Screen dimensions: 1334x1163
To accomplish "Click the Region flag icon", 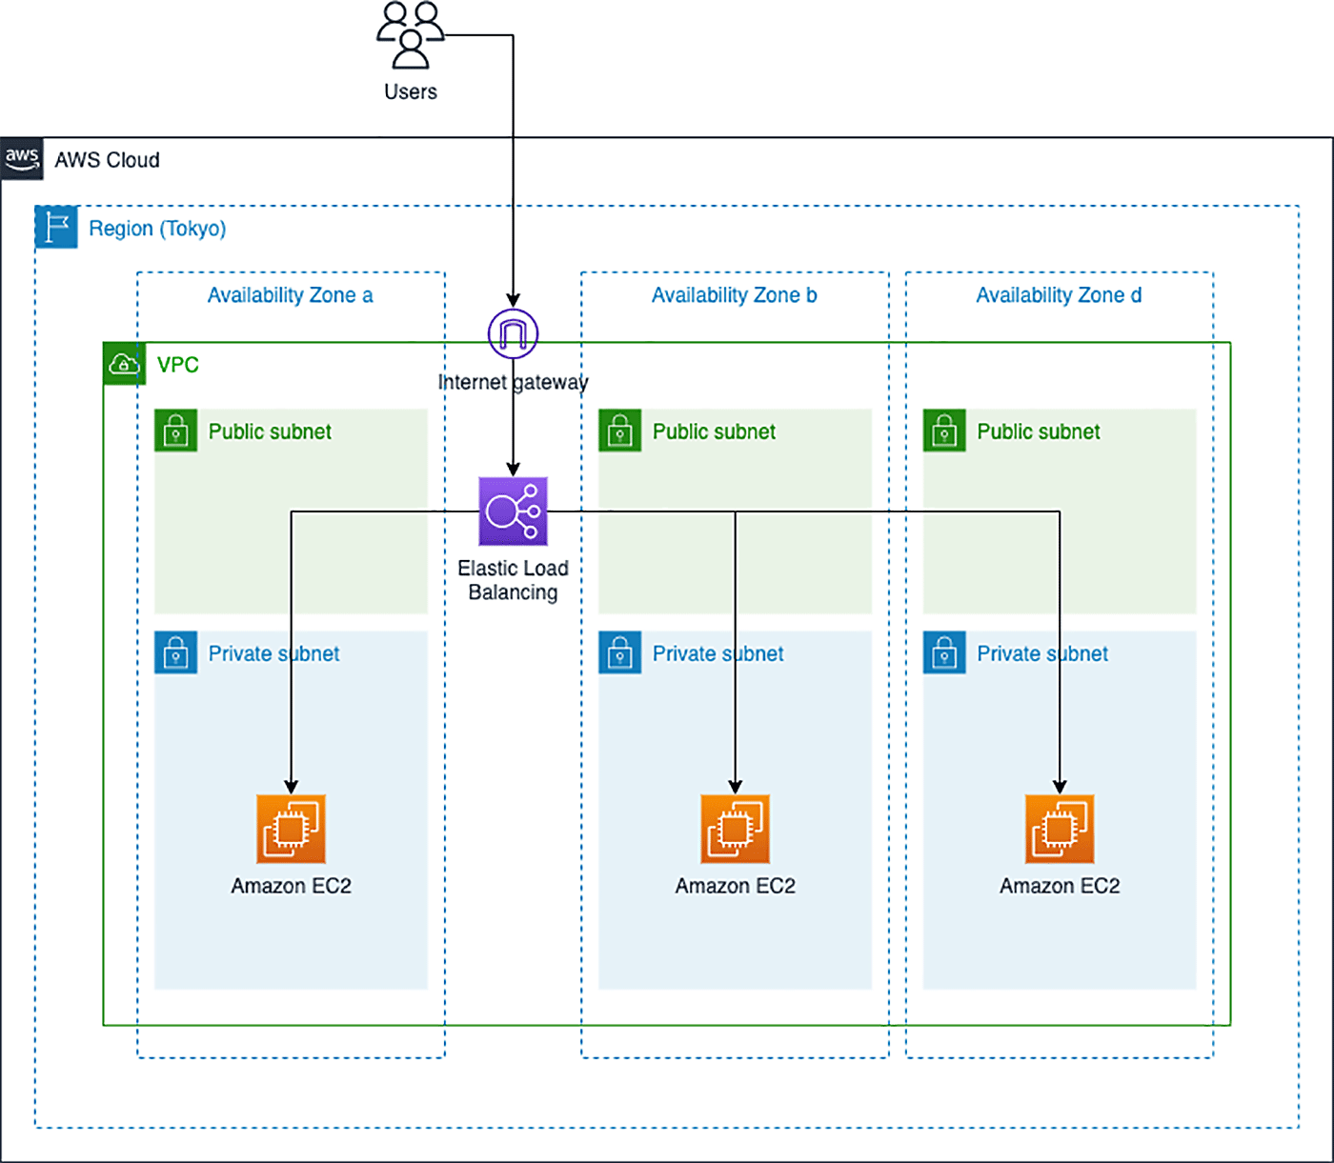I will pos(55,228).
